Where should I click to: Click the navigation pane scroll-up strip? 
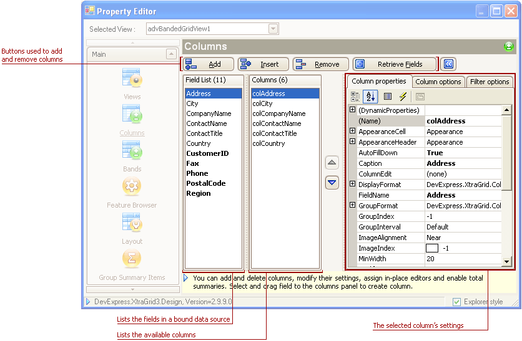pyautogui.click(x=133, y=43)
